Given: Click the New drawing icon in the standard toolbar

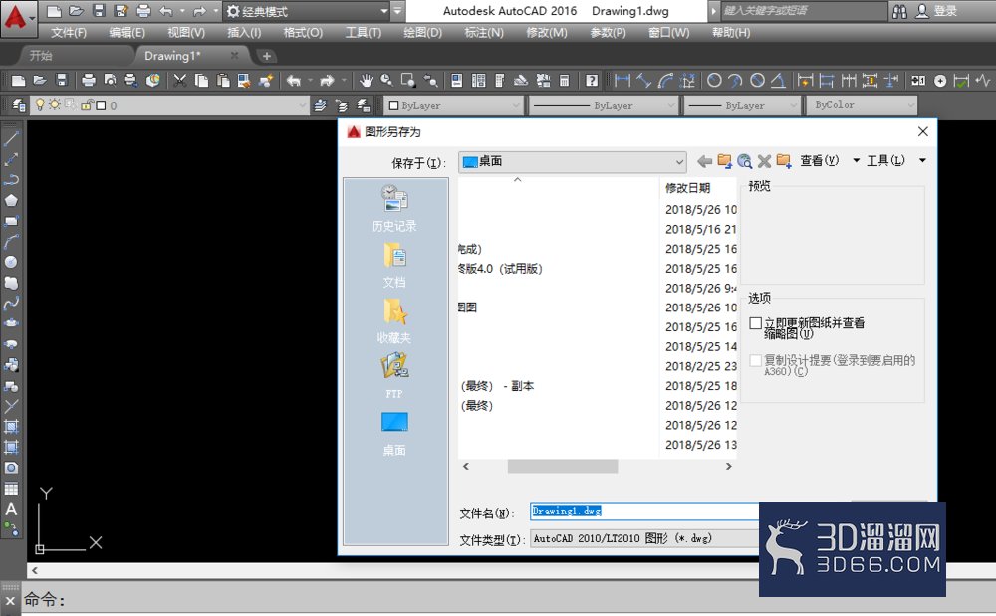Looking at the screenshot, I should click(18, 81).
